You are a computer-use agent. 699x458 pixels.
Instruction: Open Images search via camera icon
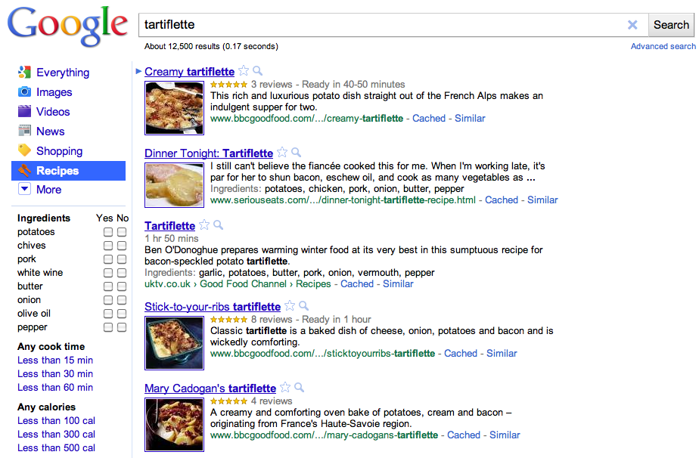24,91
